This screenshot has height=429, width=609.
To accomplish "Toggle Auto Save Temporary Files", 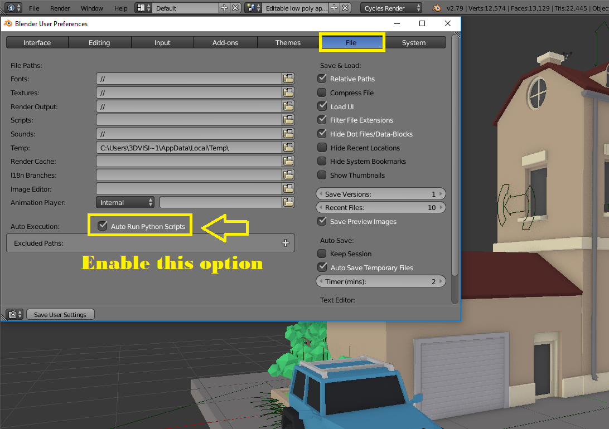I will pyautogui.click(x=322, y=267).
